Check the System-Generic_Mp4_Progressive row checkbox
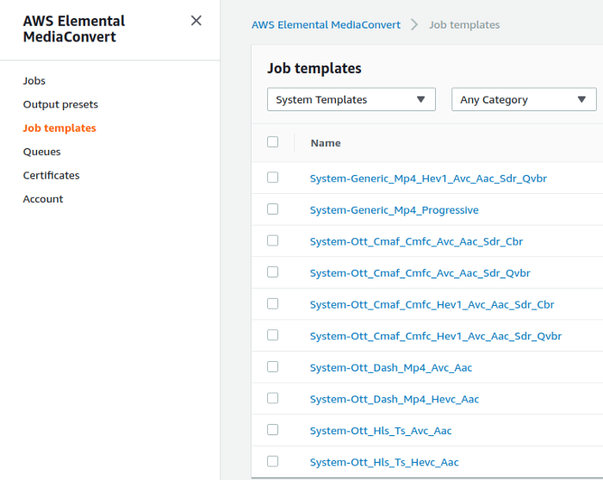Image resolution: width=603 pixels, height=480 pixels. coord(273,209)
